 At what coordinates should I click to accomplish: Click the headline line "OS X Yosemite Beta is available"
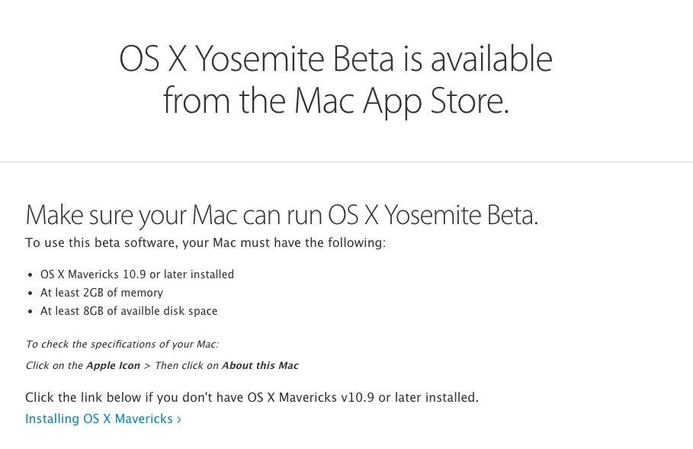pyautogui.click(x=335, y=59)
